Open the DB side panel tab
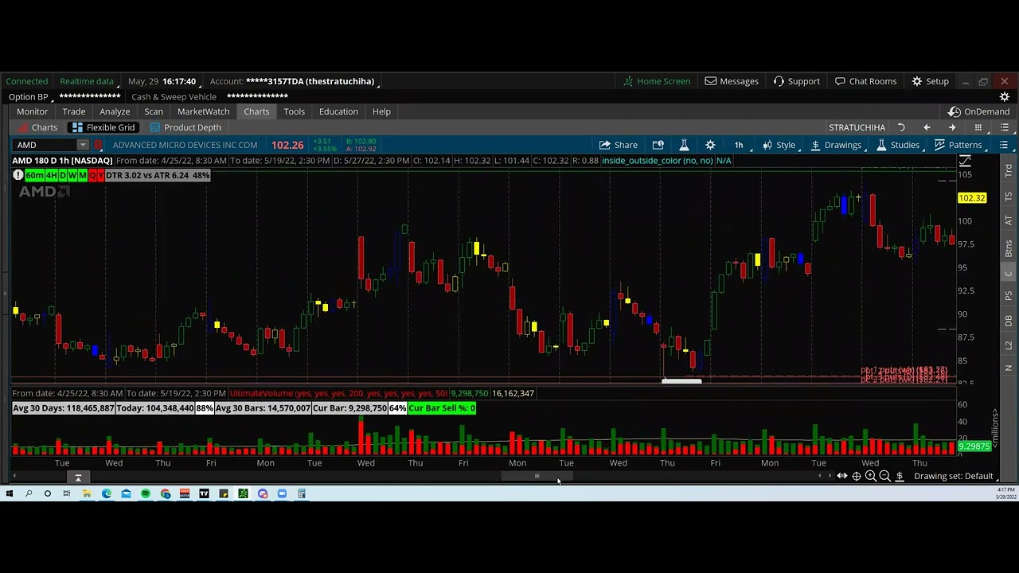Screen dimensions: 1019x573 (x=1008, y=321)
